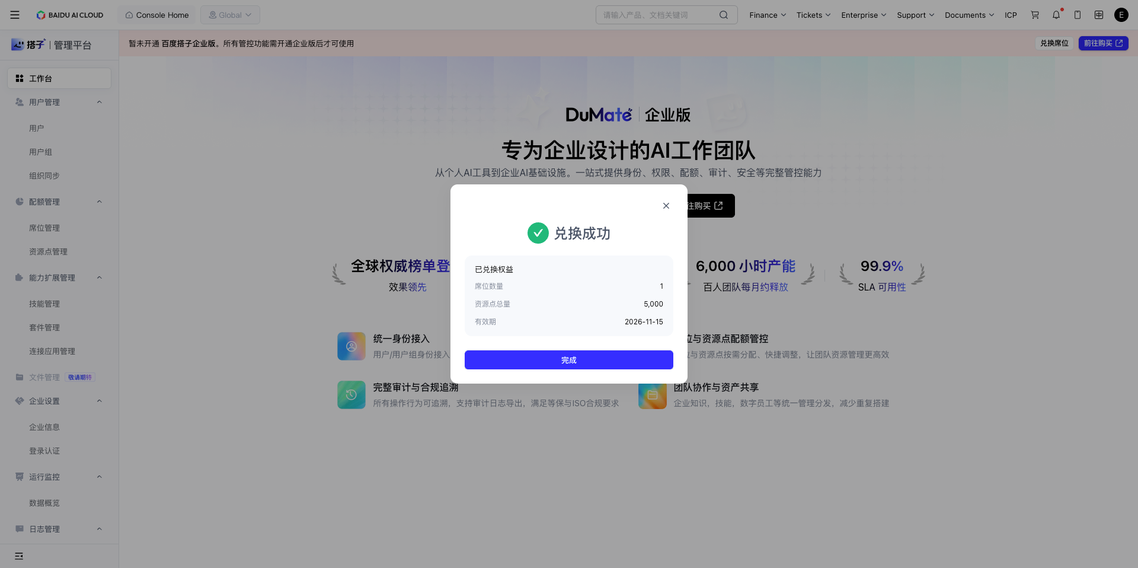This screenshot has width=1138, height=568.
Task: Open the user avatar E icon
Action: tap(1121, 15)
